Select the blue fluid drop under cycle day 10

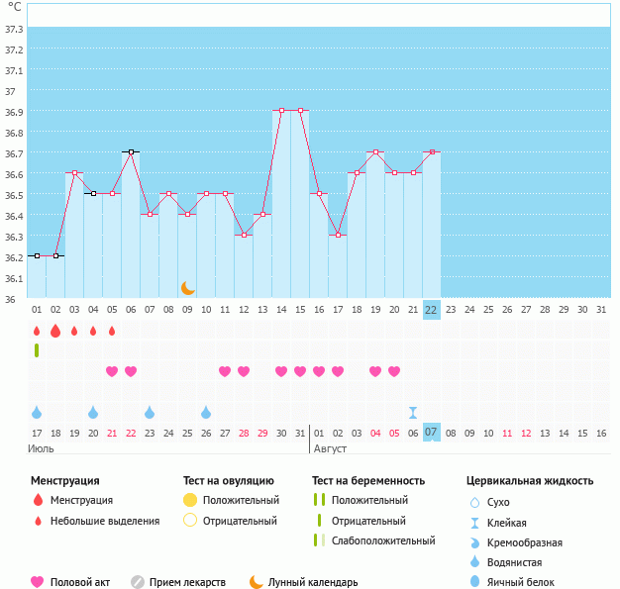[x=206, y=412]
